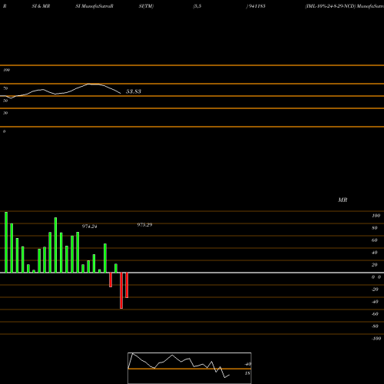
Task: Click the RSI axis label 100
Action: 6,70
